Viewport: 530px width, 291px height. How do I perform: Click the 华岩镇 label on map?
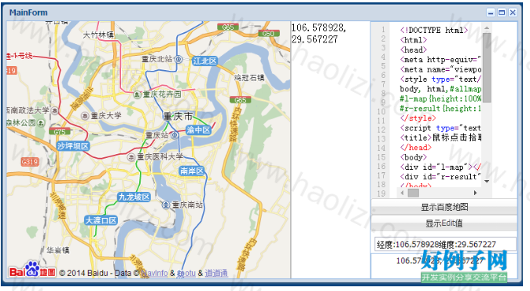[x=58, y=250]
